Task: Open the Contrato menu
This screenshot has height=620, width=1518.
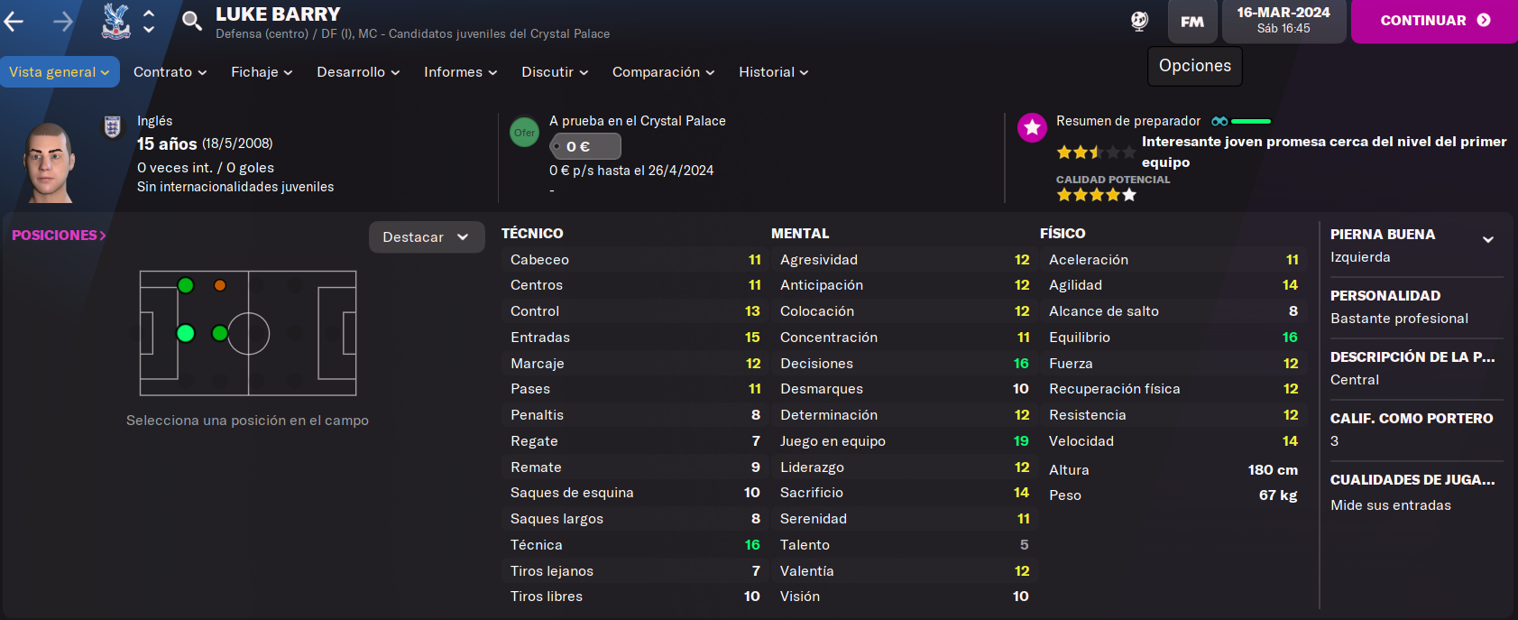Action: 170,72
